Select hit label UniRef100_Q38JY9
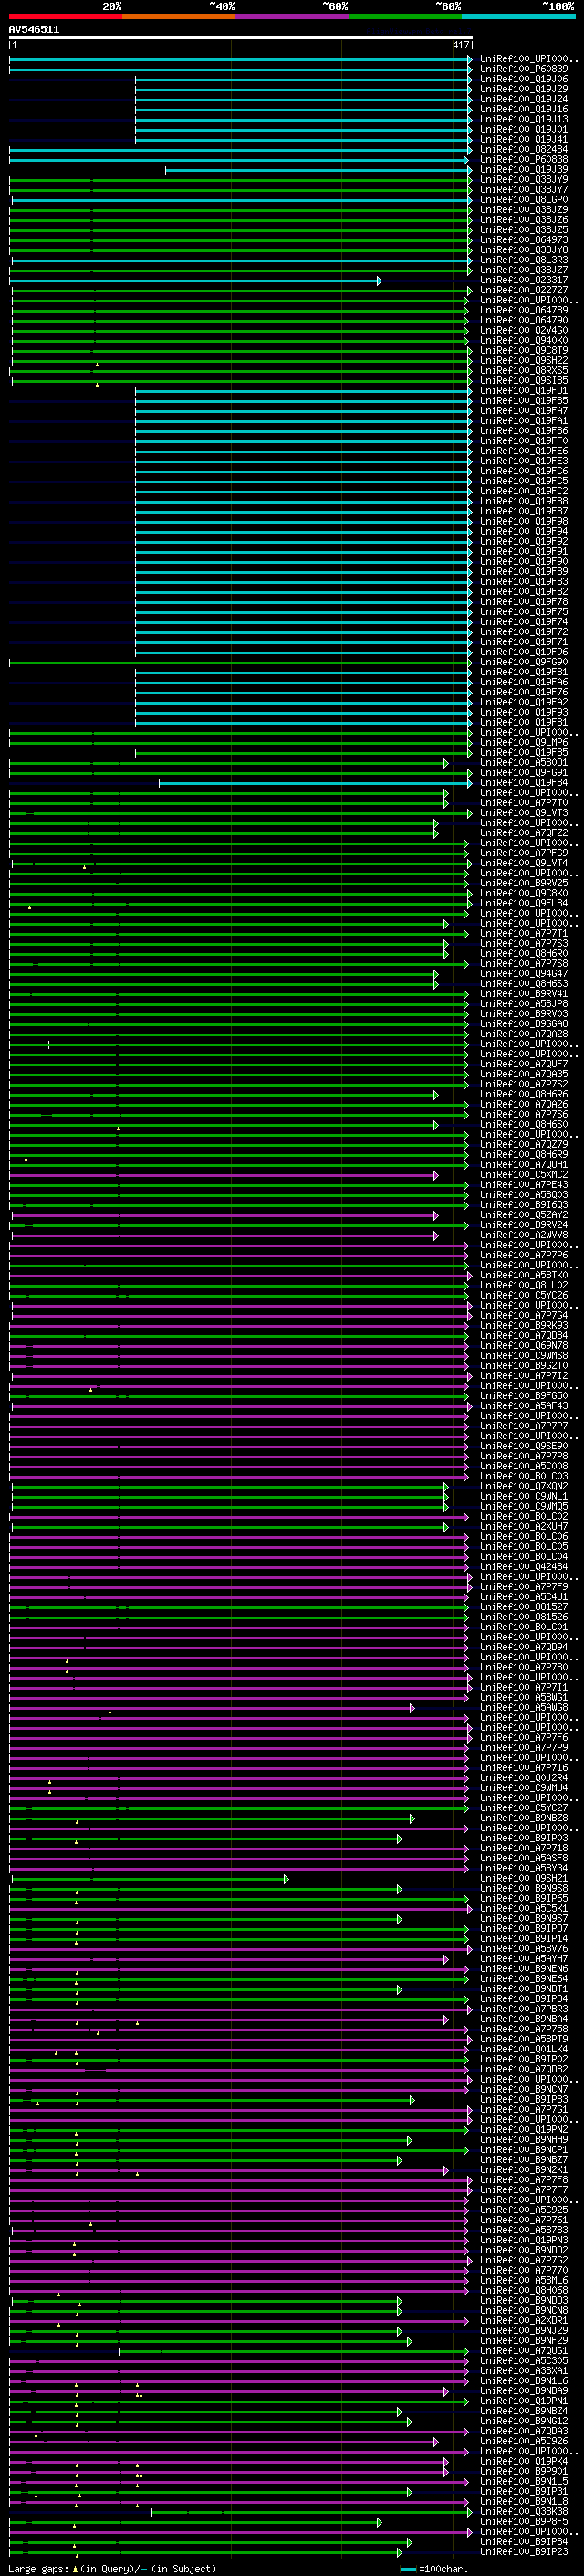 pyautogui.click(x=524, y=180)
